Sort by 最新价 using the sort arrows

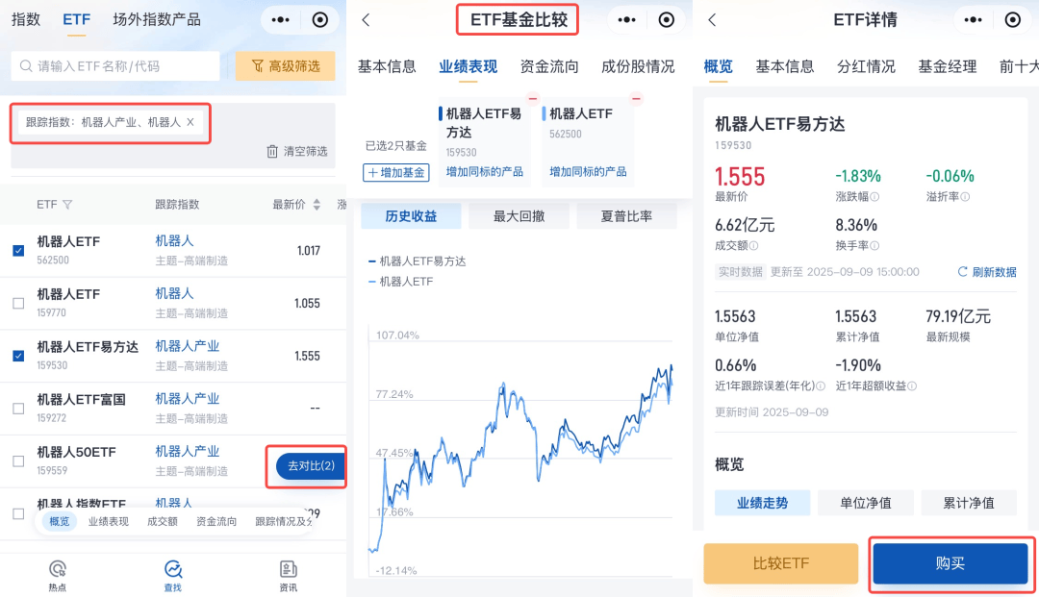[317, 205]
